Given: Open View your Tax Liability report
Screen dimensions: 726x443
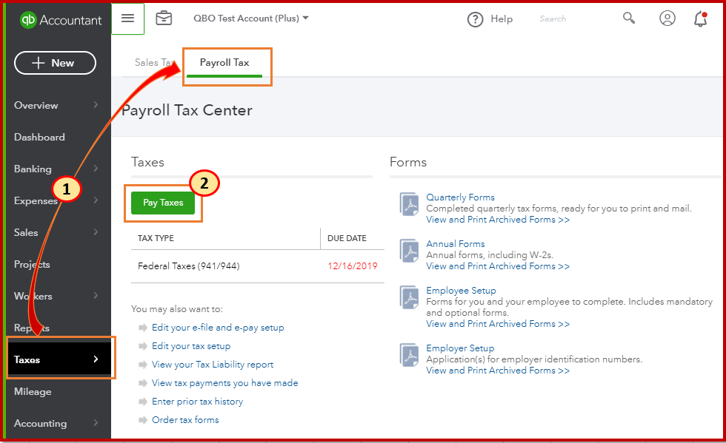Looking at the screenshot, I should (213, 365).
